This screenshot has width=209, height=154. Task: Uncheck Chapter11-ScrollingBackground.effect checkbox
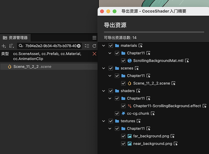(123, 106)
